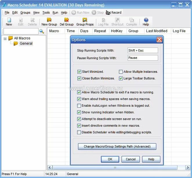Click the Run Now button

click(x=80, y=12)
